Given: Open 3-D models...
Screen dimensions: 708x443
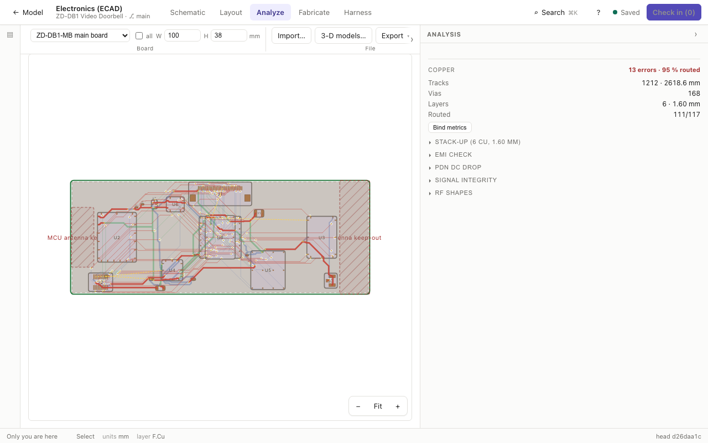Looking at the screenshot, I should [343, 35].
